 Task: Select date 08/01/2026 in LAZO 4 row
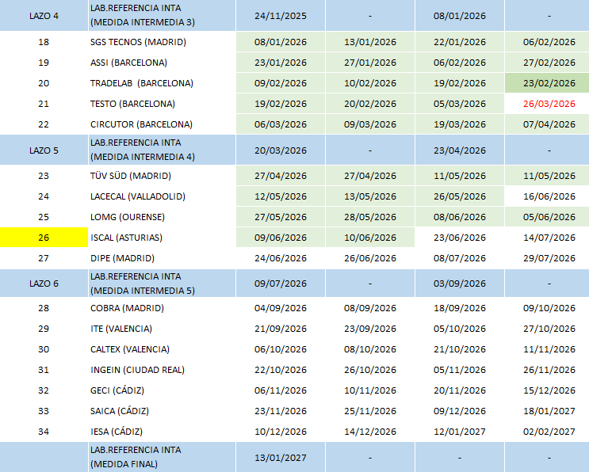tap(460, 16)
